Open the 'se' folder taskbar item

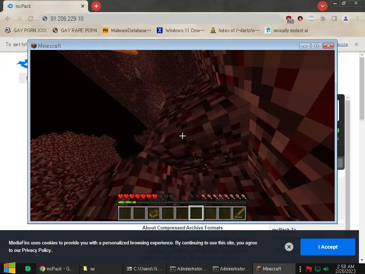pos(100,269)
